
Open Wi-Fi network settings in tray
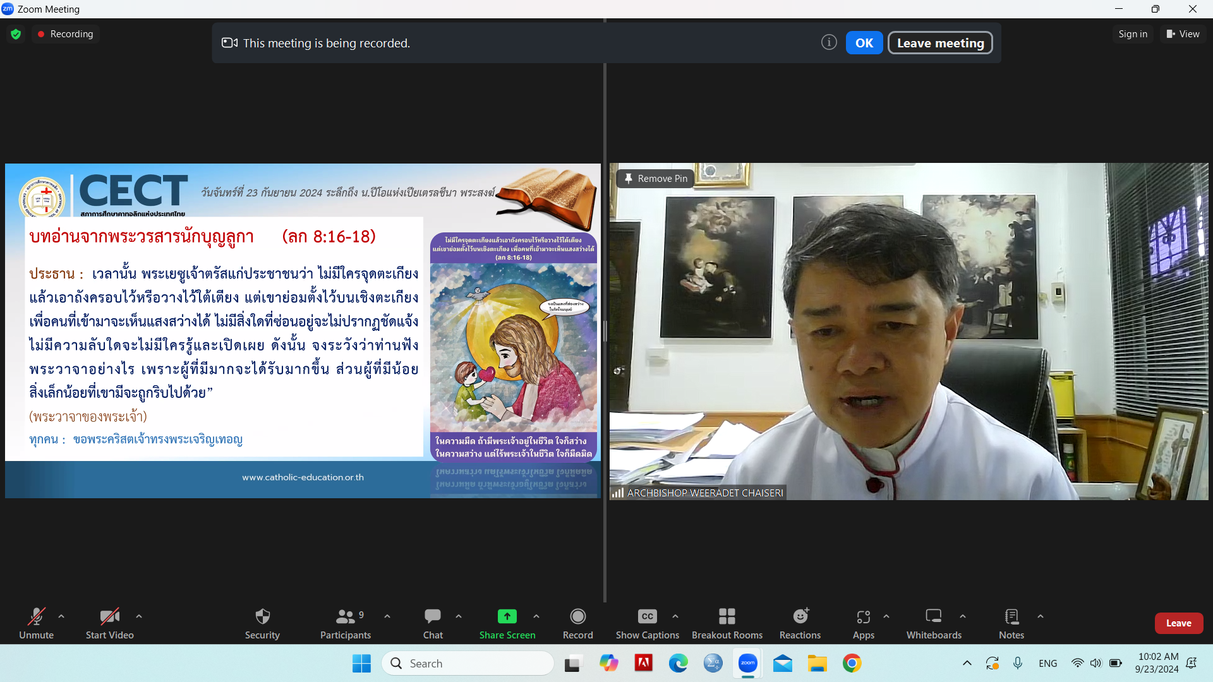click(x=1078, y=663)
